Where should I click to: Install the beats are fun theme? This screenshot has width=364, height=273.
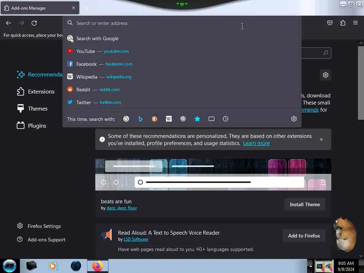305,204
